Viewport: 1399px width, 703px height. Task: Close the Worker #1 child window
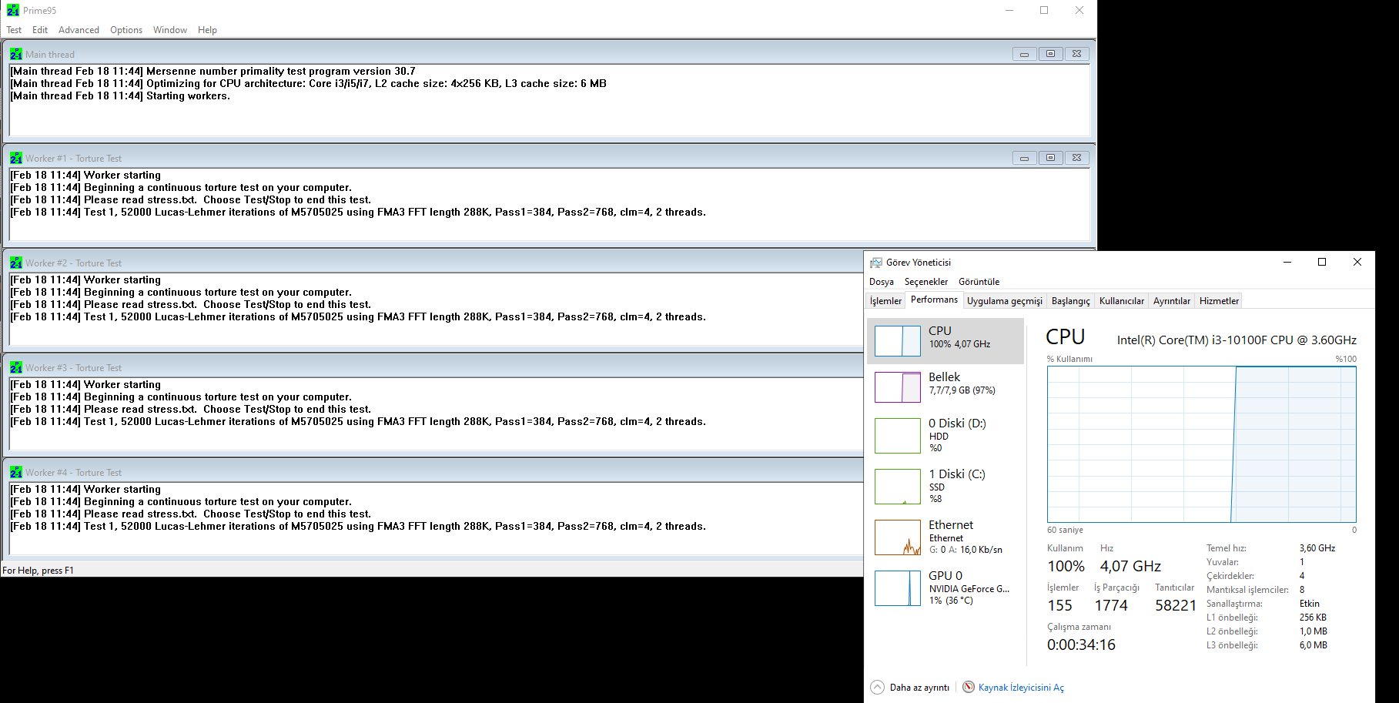[x=1076, y=158]
